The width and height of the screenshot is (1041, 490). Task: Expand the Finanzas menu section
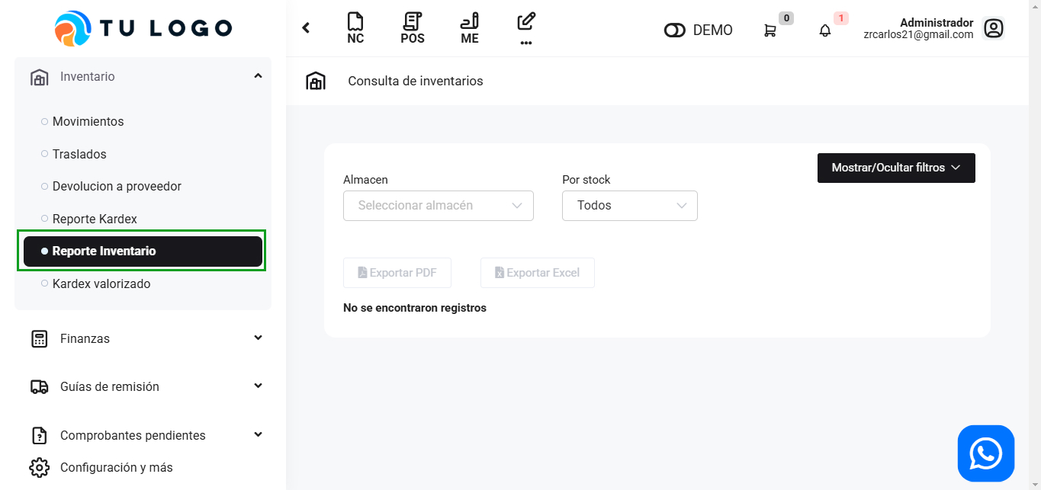point(143,338)
